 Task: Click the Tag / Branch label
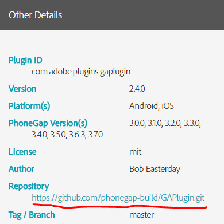32,215
